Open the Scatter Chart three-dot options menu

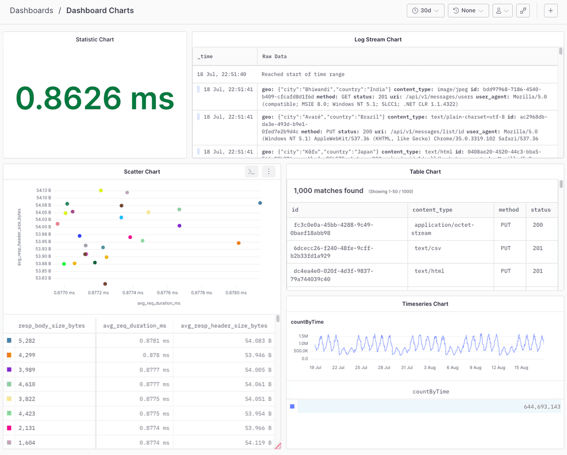point(268,172)
